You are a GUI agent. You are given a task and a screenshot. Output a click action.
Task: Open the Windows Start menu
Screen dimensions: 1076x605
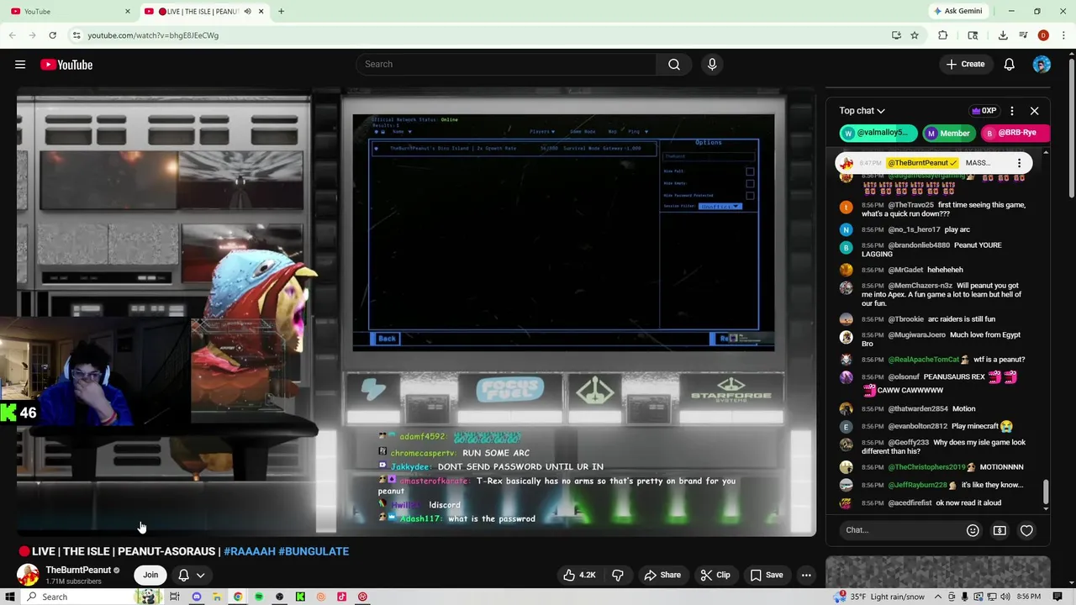pyautogui.click(x=10, y=597)
